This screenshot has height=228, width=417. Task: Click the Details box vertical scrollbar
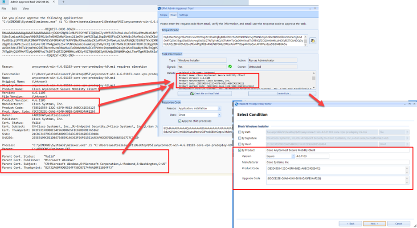tap(314, 80)
